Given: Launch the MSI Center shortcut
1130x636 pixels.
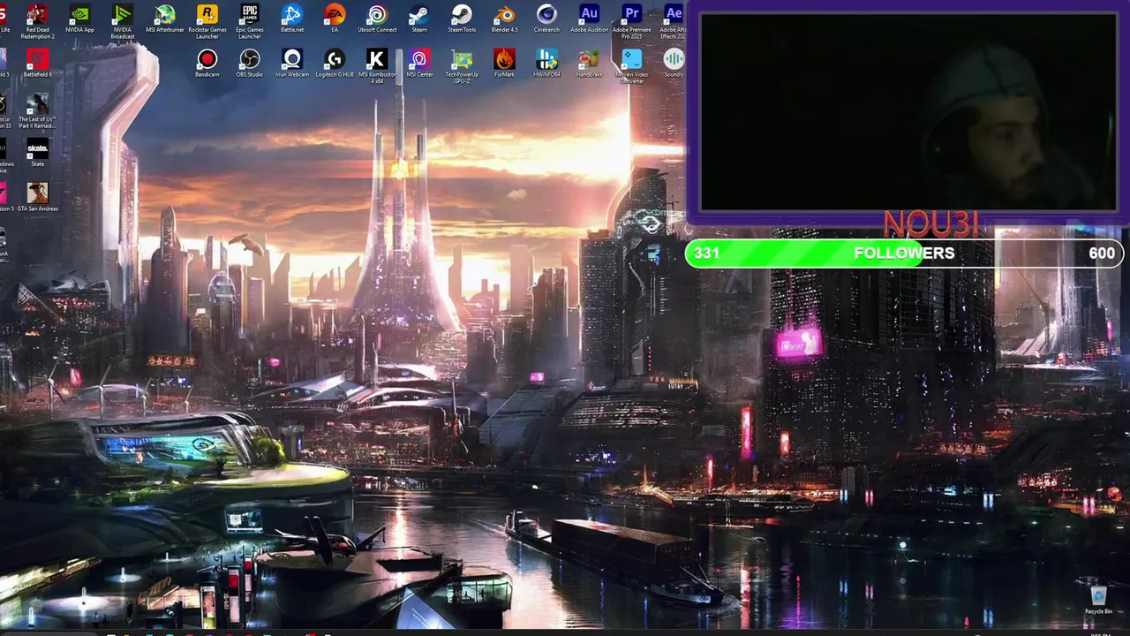Looking at the screenshot, I should tap(419, 64).
